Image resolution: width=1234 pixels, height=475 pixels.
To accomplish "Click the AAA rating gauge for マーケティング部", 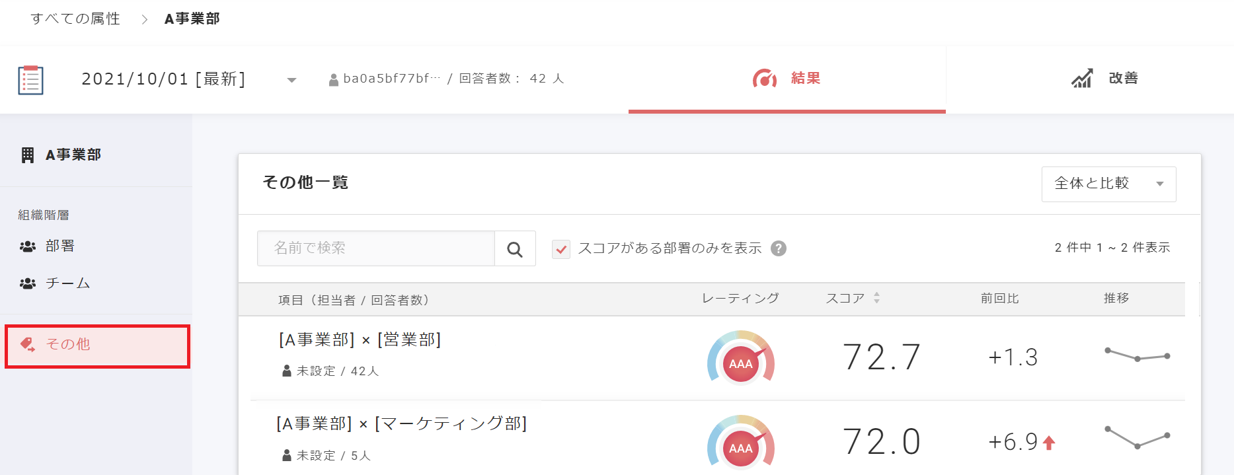I will [x=740, y=444].
